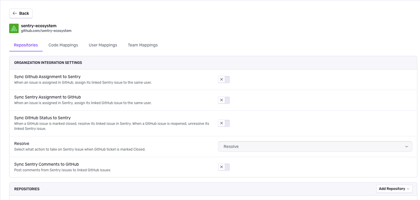View the Team Mappings tab
The height and width of the screenshot is (200, 420).
click(x=143, y=45)
